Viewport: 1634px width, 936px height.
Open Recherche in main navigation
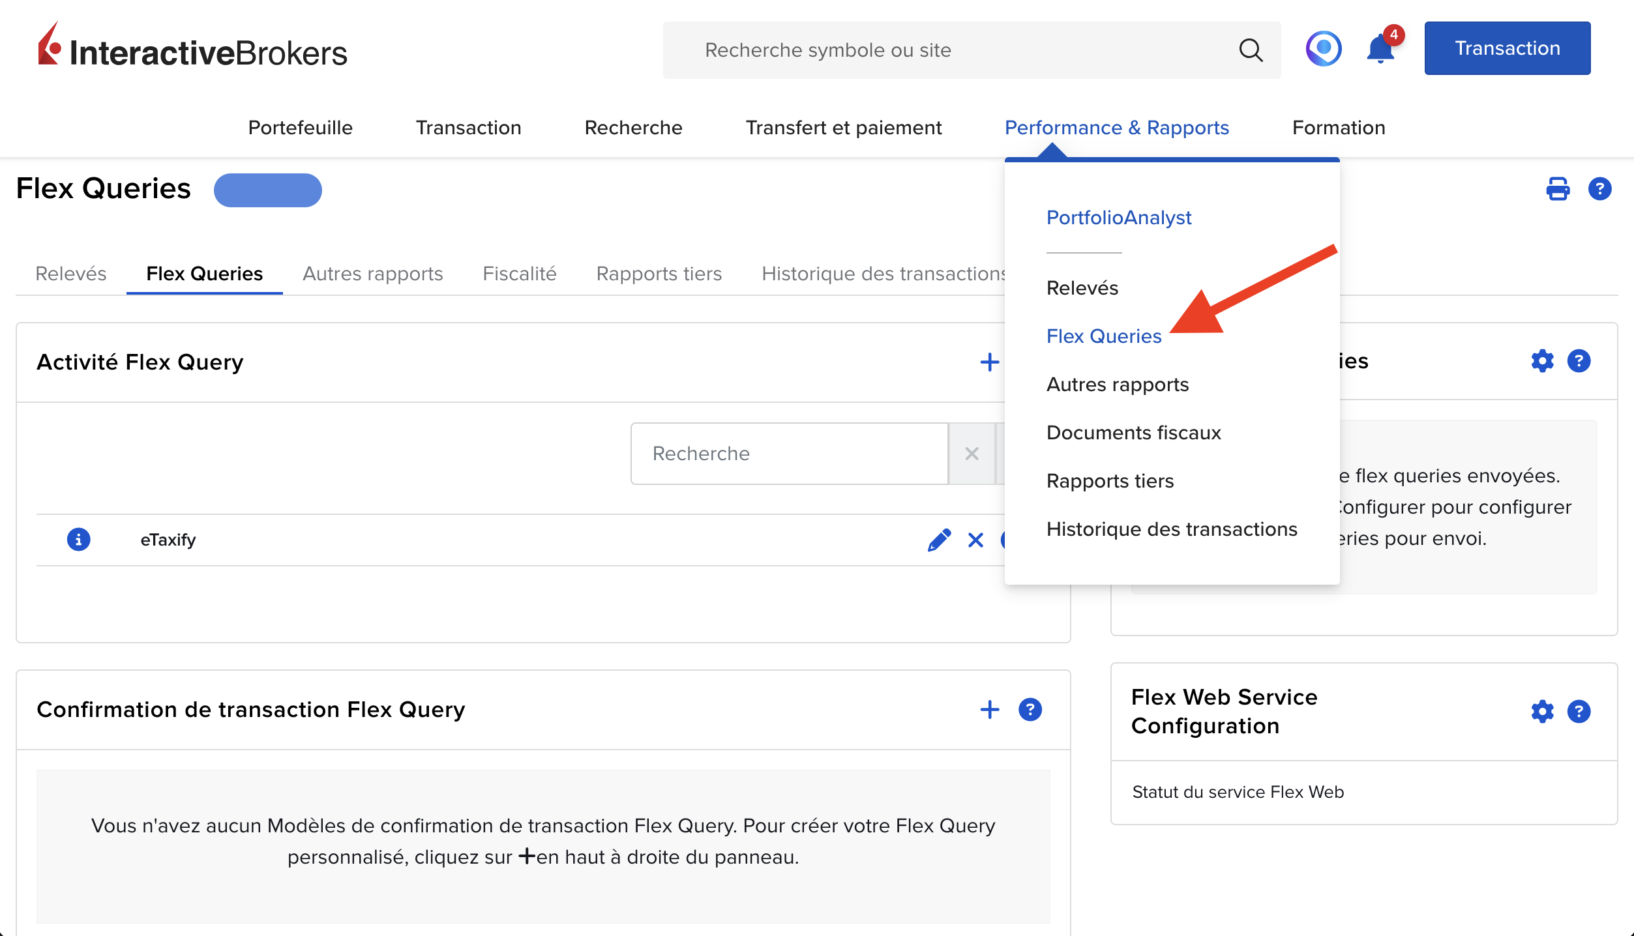pyautogui.click(x=633, y=128)
